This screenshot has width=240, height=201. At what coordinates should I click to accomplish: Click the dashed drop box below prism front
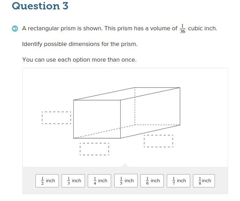(94, 149)
